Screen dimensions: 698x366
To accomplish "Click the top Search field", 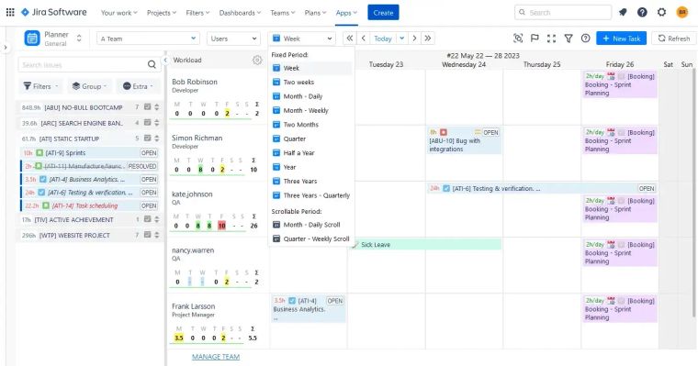I will point(563,13).
